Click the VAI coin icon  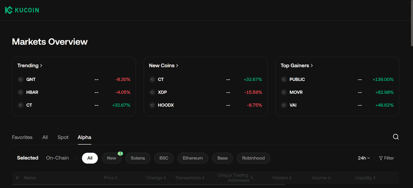pyautogui.click(x=284, y=105)
